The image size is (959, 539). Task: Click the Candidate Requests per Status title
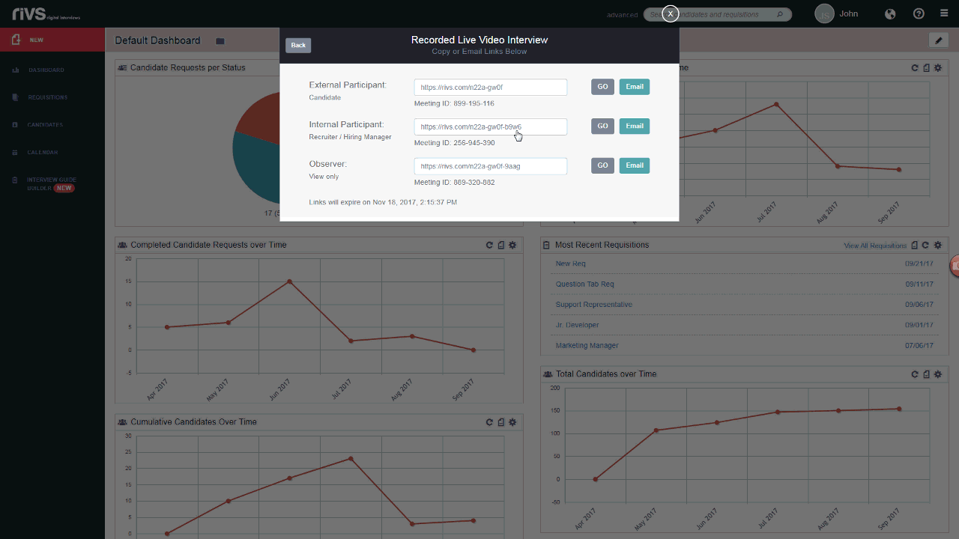pos(187,67)
